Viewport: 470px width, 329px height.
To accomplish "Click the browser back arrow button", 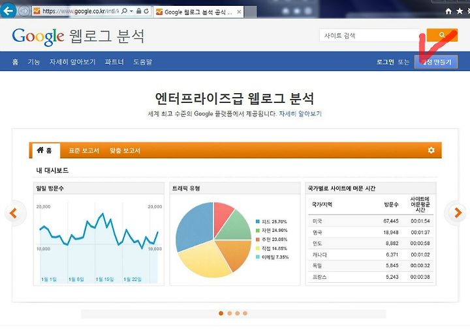I will (7, 11).
